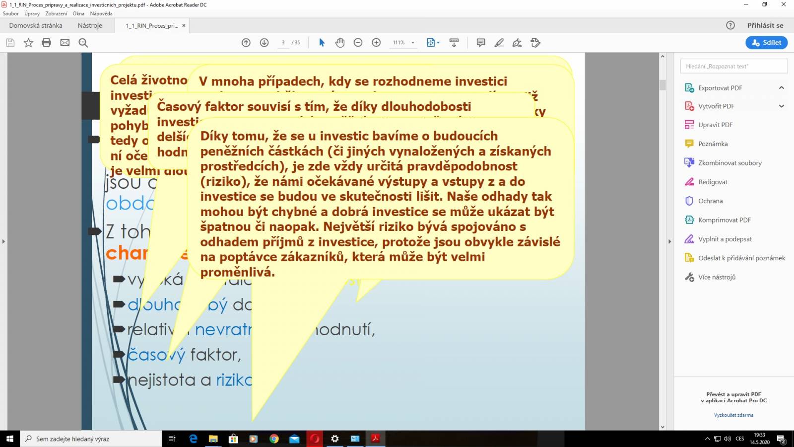Select the highlight text pen tool
The image size is (794, 447).
tap(499, 43)
